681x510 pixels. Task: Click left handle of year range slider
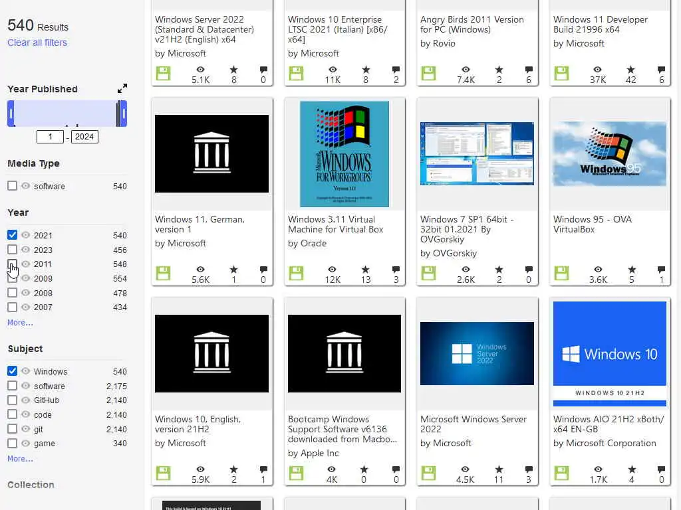click(x=11, y=114)
